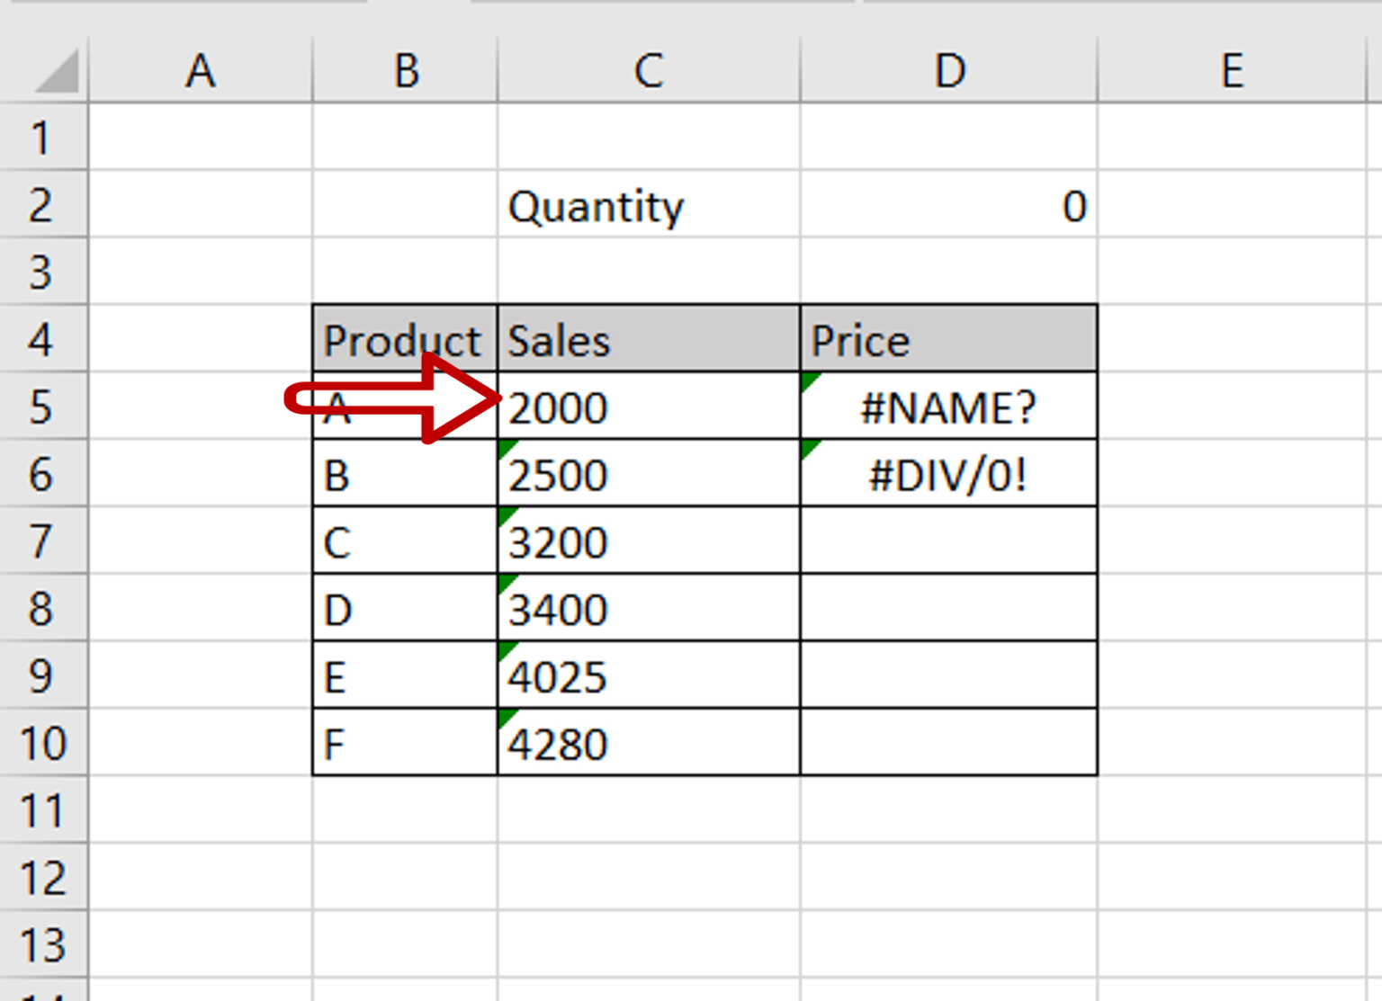
Task: Click the error indicator on the #DIV/0! cell
Action: coord(808,445)
